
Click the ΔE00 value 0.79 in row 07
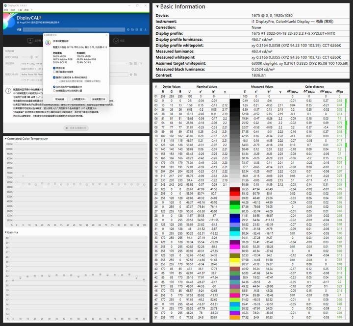(x=339, y=123)
